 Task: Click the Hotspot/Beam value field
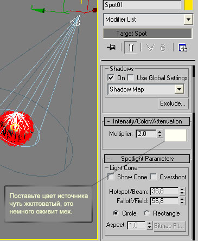pos(164,191)
